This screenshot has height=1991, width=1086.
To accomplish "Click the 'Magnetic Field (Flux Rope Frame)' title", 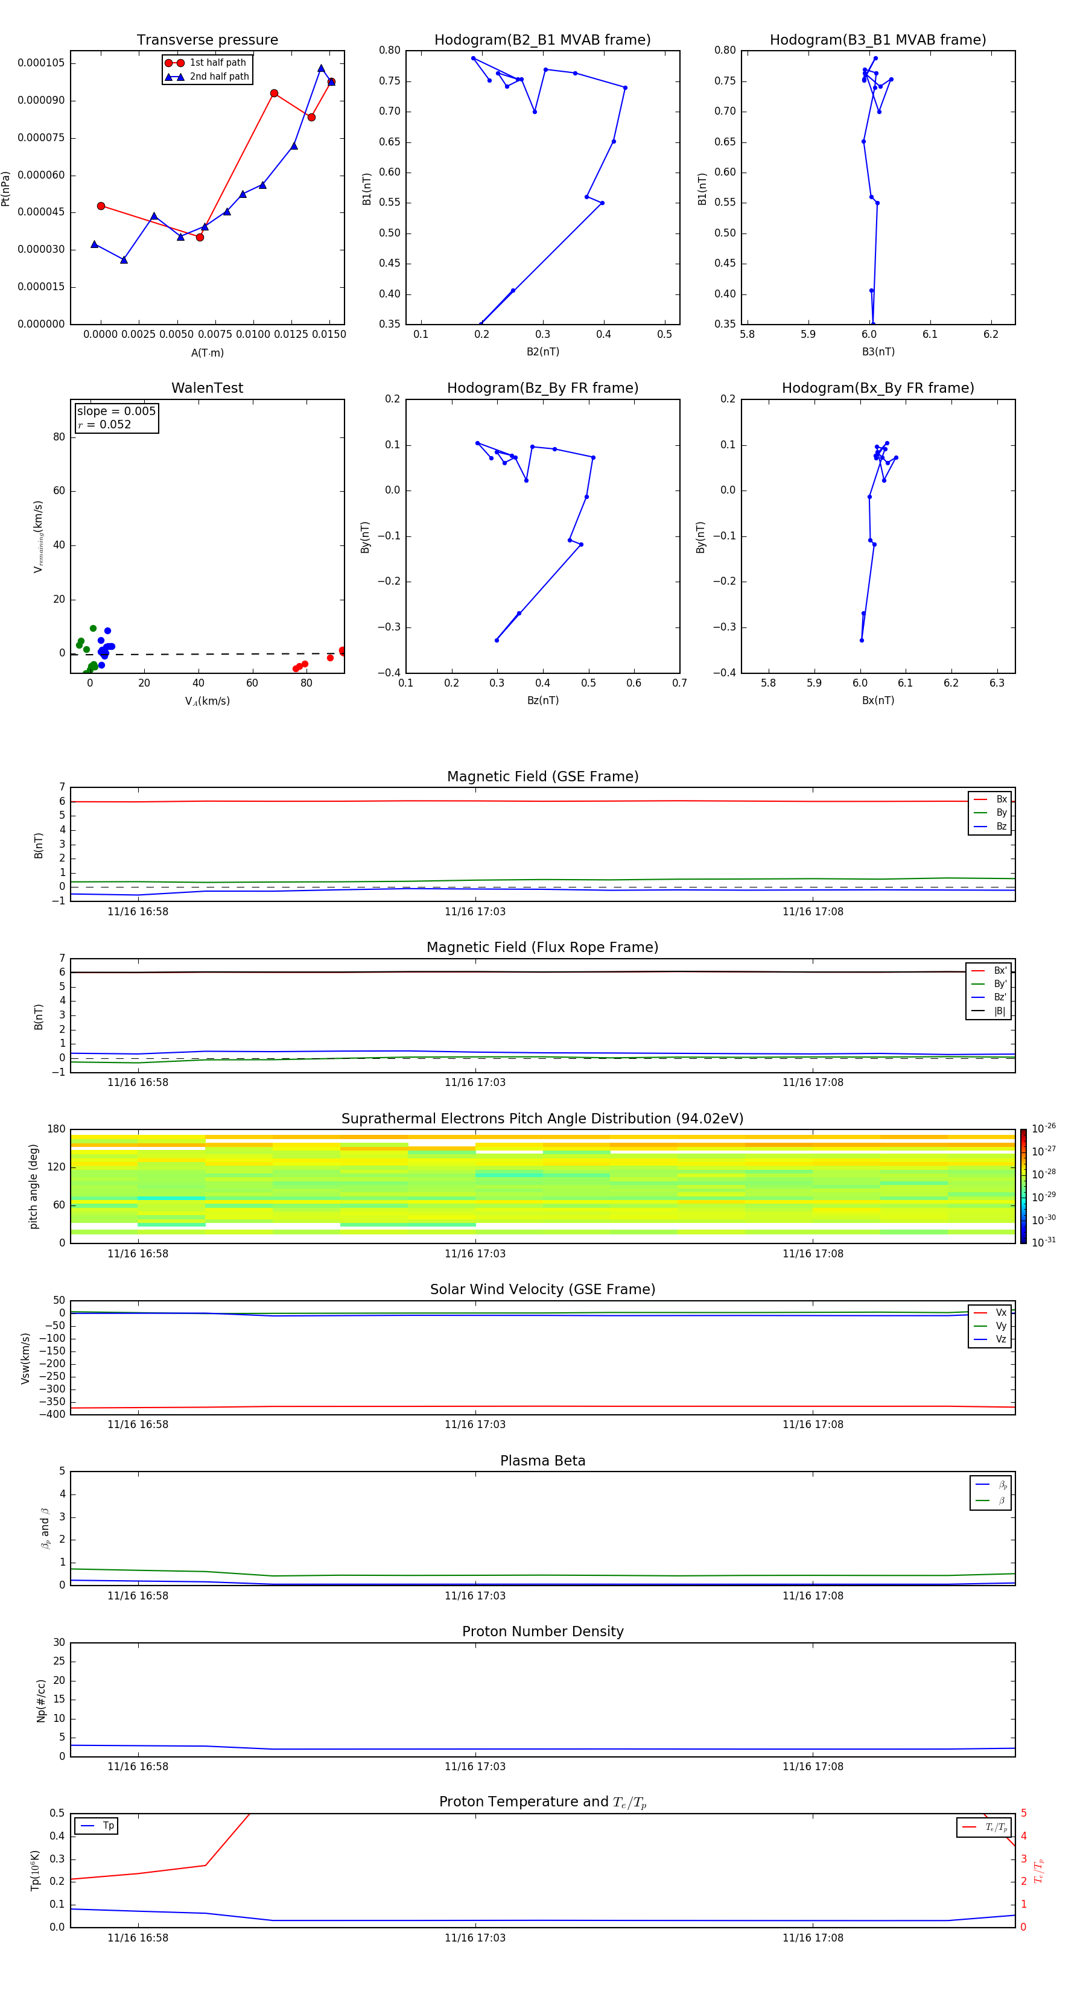I will pyautogui.click(x=542, y=947).
